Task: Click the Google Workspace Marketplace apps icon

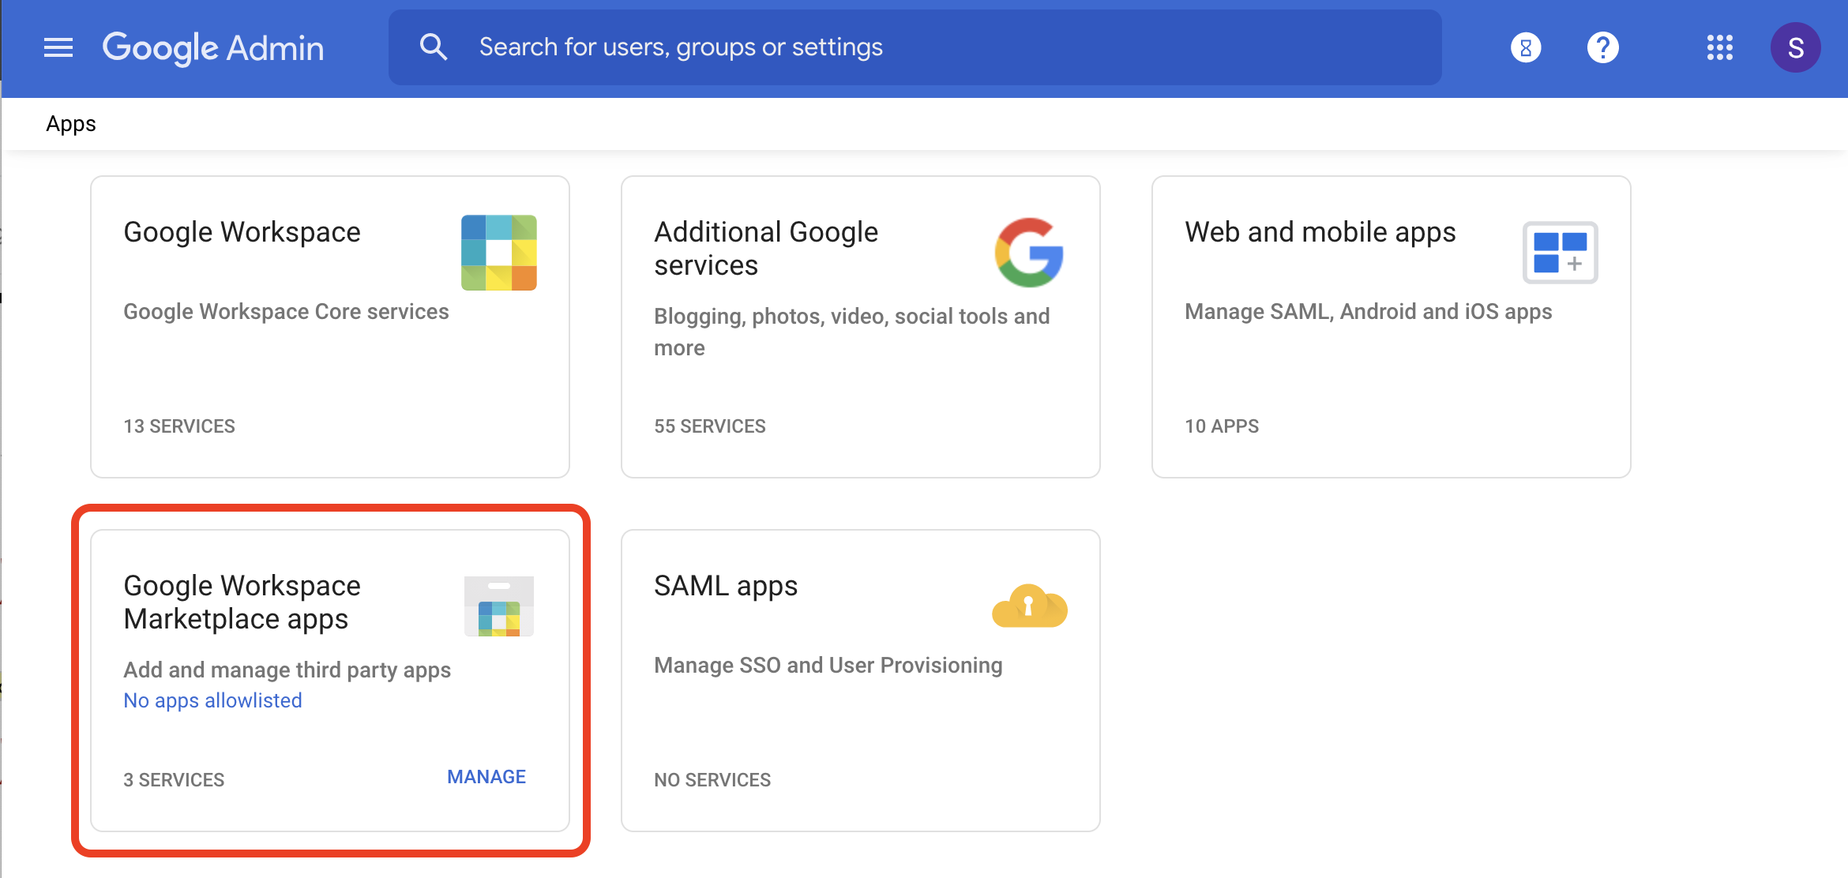Action: coord(498,606)
